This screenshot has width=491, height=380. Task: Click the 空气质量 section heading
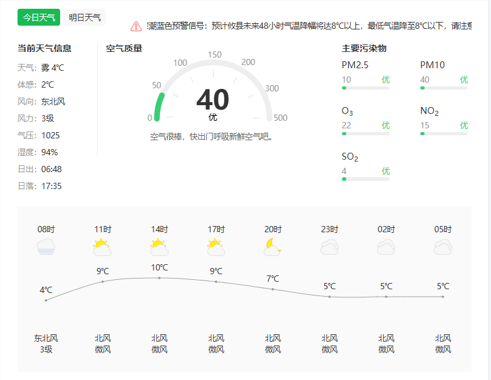click(x=124, y=48)
